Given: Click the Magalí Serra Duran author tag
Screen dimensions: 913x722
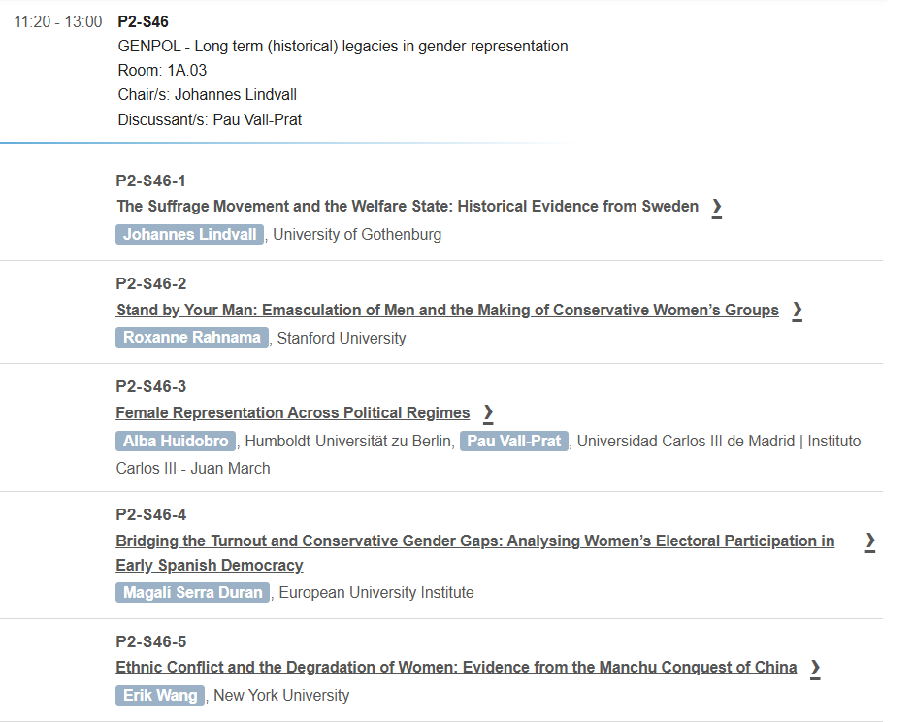Looking at the screenshot, I should click(194, 593).
